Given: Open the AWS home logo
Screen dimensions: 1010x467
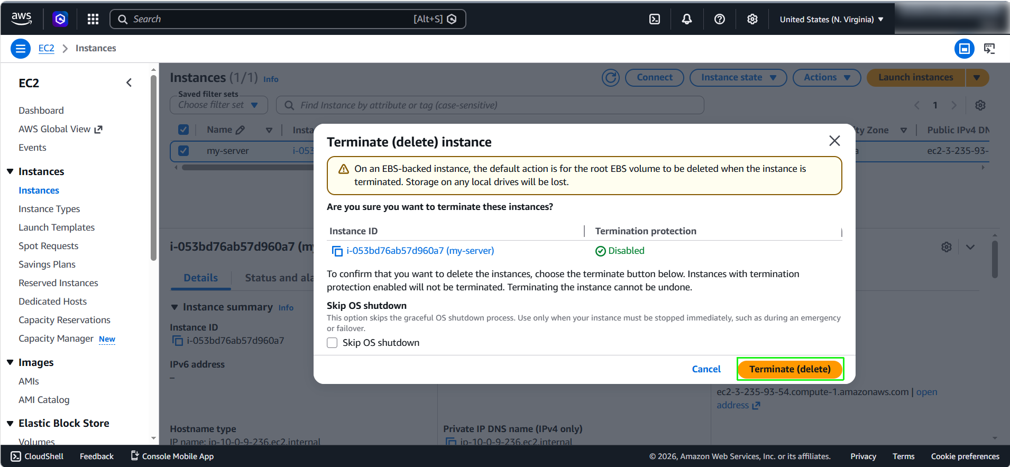Looking at the screenshot, I should [22, 19].
